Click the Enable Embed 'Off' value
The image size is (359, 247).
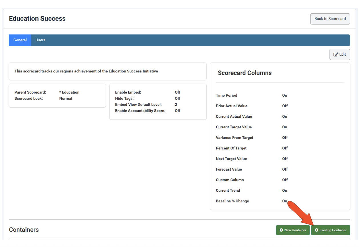point(178,92)
